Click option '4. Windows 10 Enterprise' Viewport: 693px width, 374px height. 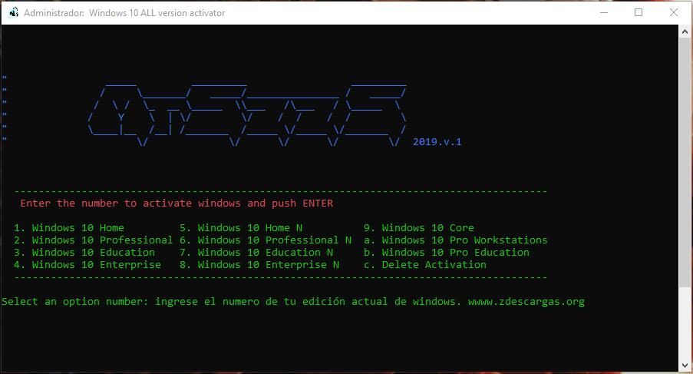point(87,265)
